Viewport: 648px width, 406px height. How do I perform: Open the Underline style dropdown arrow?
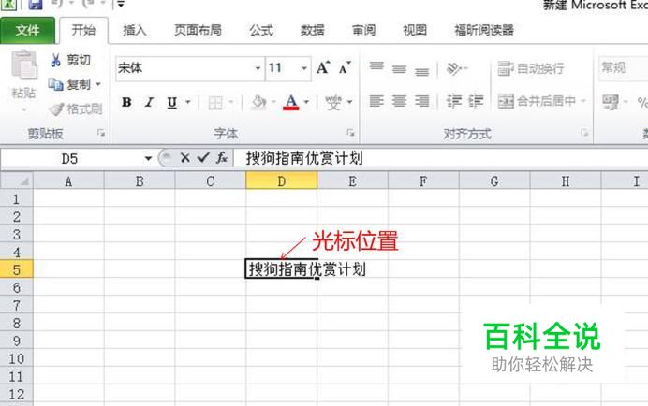(x=188, y=102)
